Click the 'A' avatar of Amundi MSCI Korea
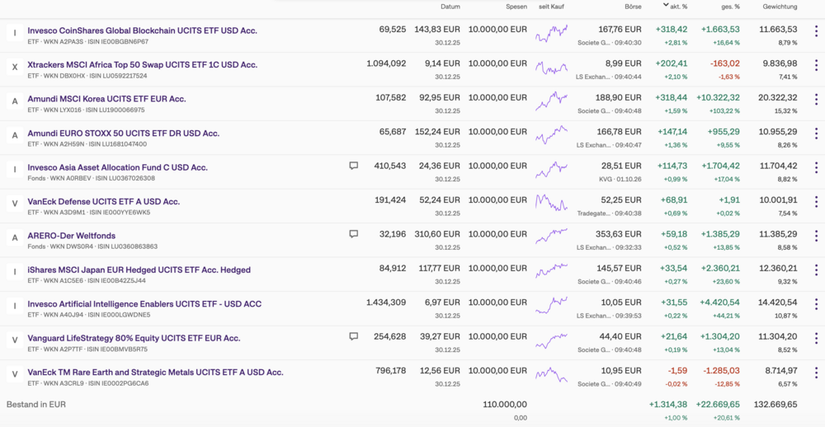This screenshot has height=427, width=825. (x=15, y=101)
